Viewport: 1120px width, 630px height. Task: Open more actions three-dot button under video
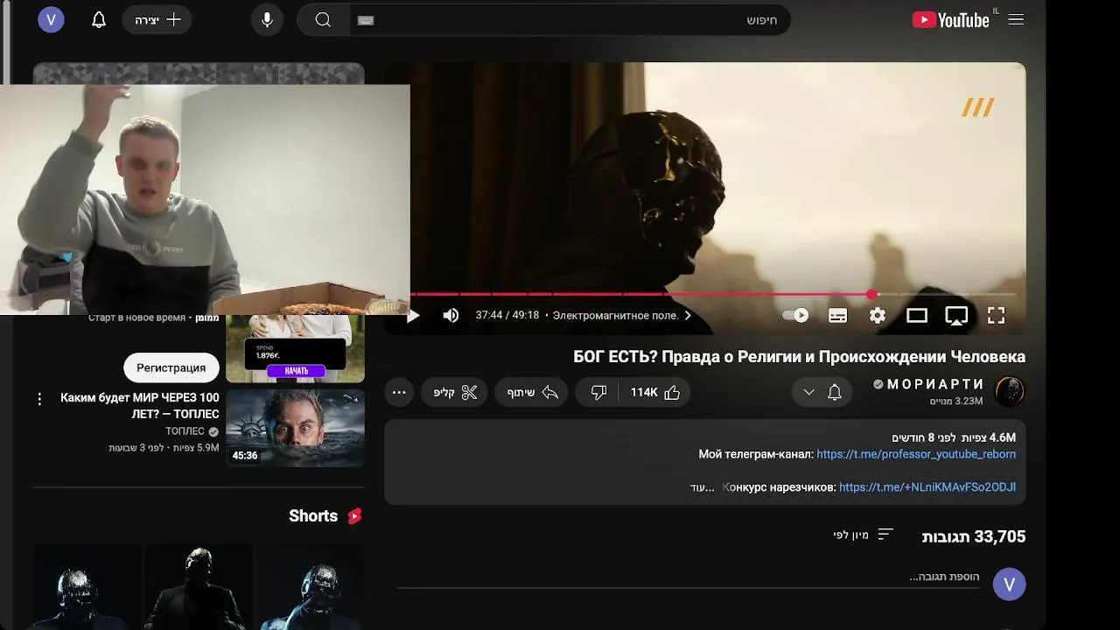[x=399, y=393]
